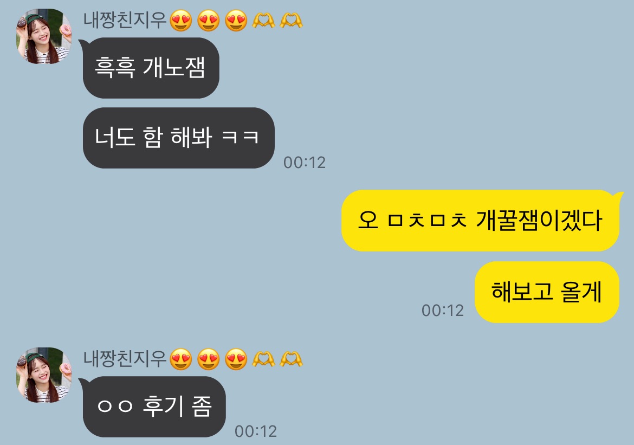The height and width of the screenshot is (445, 634).
Task: Open profile photo beside ㅇㅇ 후기 좀 message
Action: click(44, 375)
